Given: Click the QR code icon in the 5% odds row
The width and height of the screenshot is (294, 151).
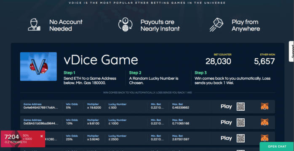Looking at the screenshot, I should 241,107.
